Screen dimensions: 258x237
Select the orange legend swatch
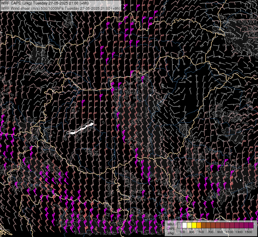click(x=199, y=225)
